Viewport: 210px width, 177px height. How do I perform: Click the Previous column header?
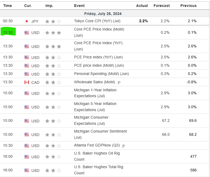pos(188,6)
